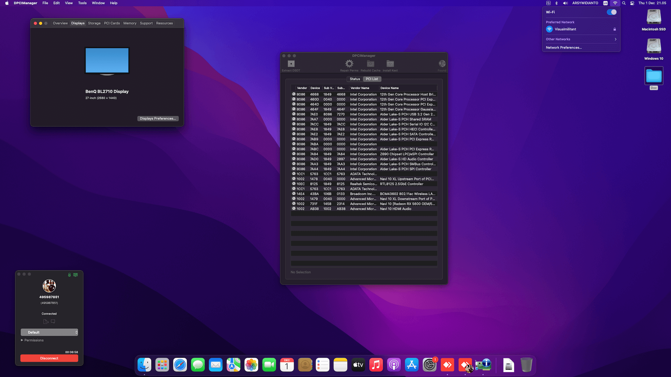The image size is (671, 377).
Task: Click Displays Preferences button
Action: [x=158, y=118]
